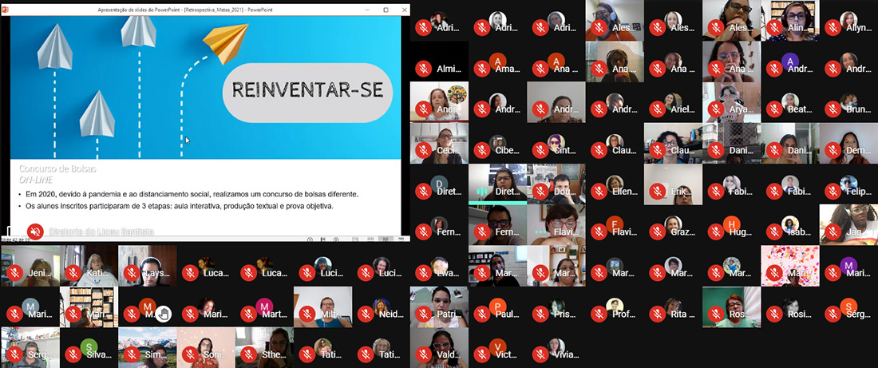The image size is (878, 368).
Task: Click the yellow paper airplane on slide
Action: pos(226,40)
